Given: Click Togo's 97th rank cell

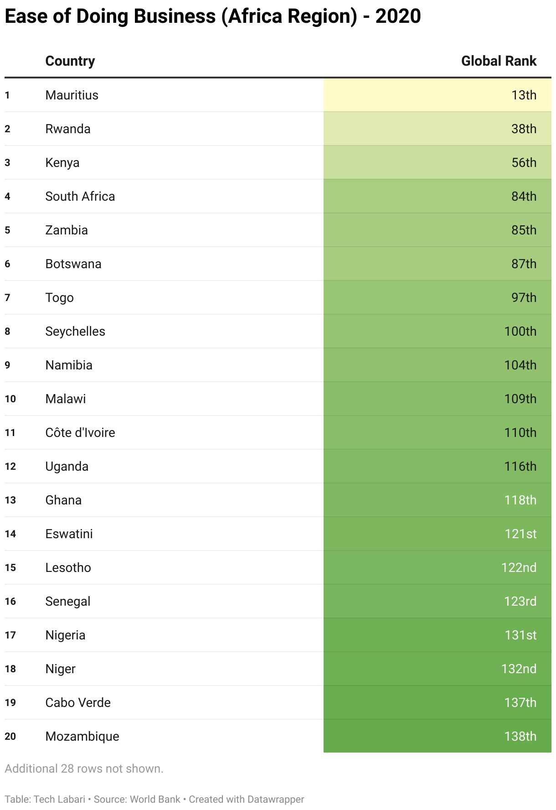Looking at the screenshot, I should pos(524,298).
